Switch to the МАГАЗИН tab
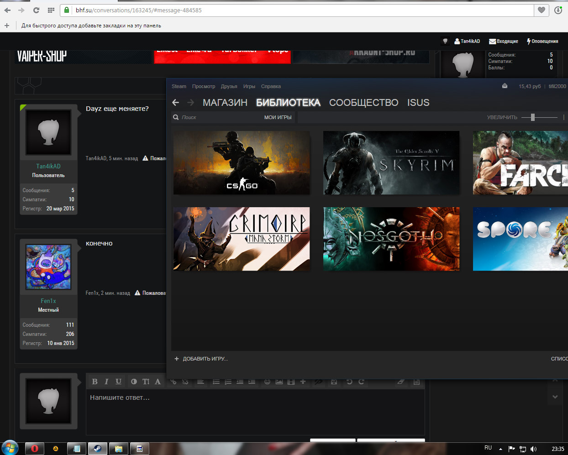 tap(225, 103)
